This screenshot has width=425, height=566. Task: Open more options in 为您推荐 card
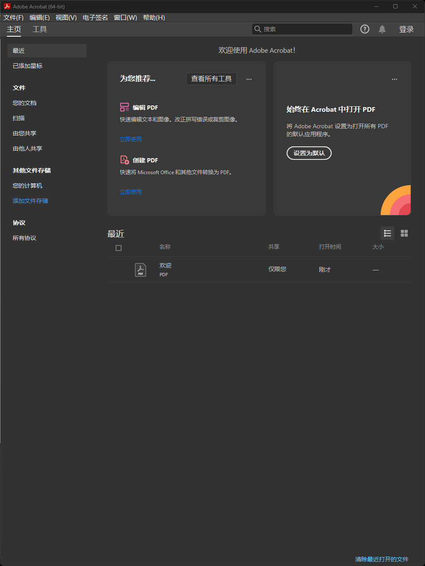(249, 79)
